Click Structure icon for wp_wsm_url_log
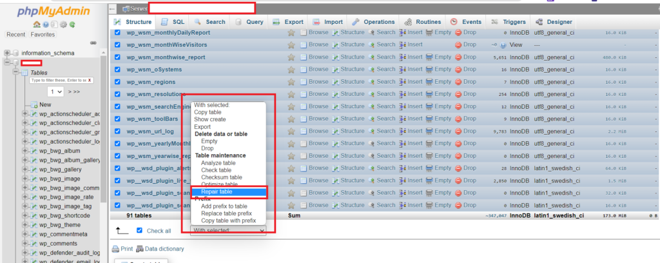The image size is (660, 263). pyautogui.click(x=335, y=131)
